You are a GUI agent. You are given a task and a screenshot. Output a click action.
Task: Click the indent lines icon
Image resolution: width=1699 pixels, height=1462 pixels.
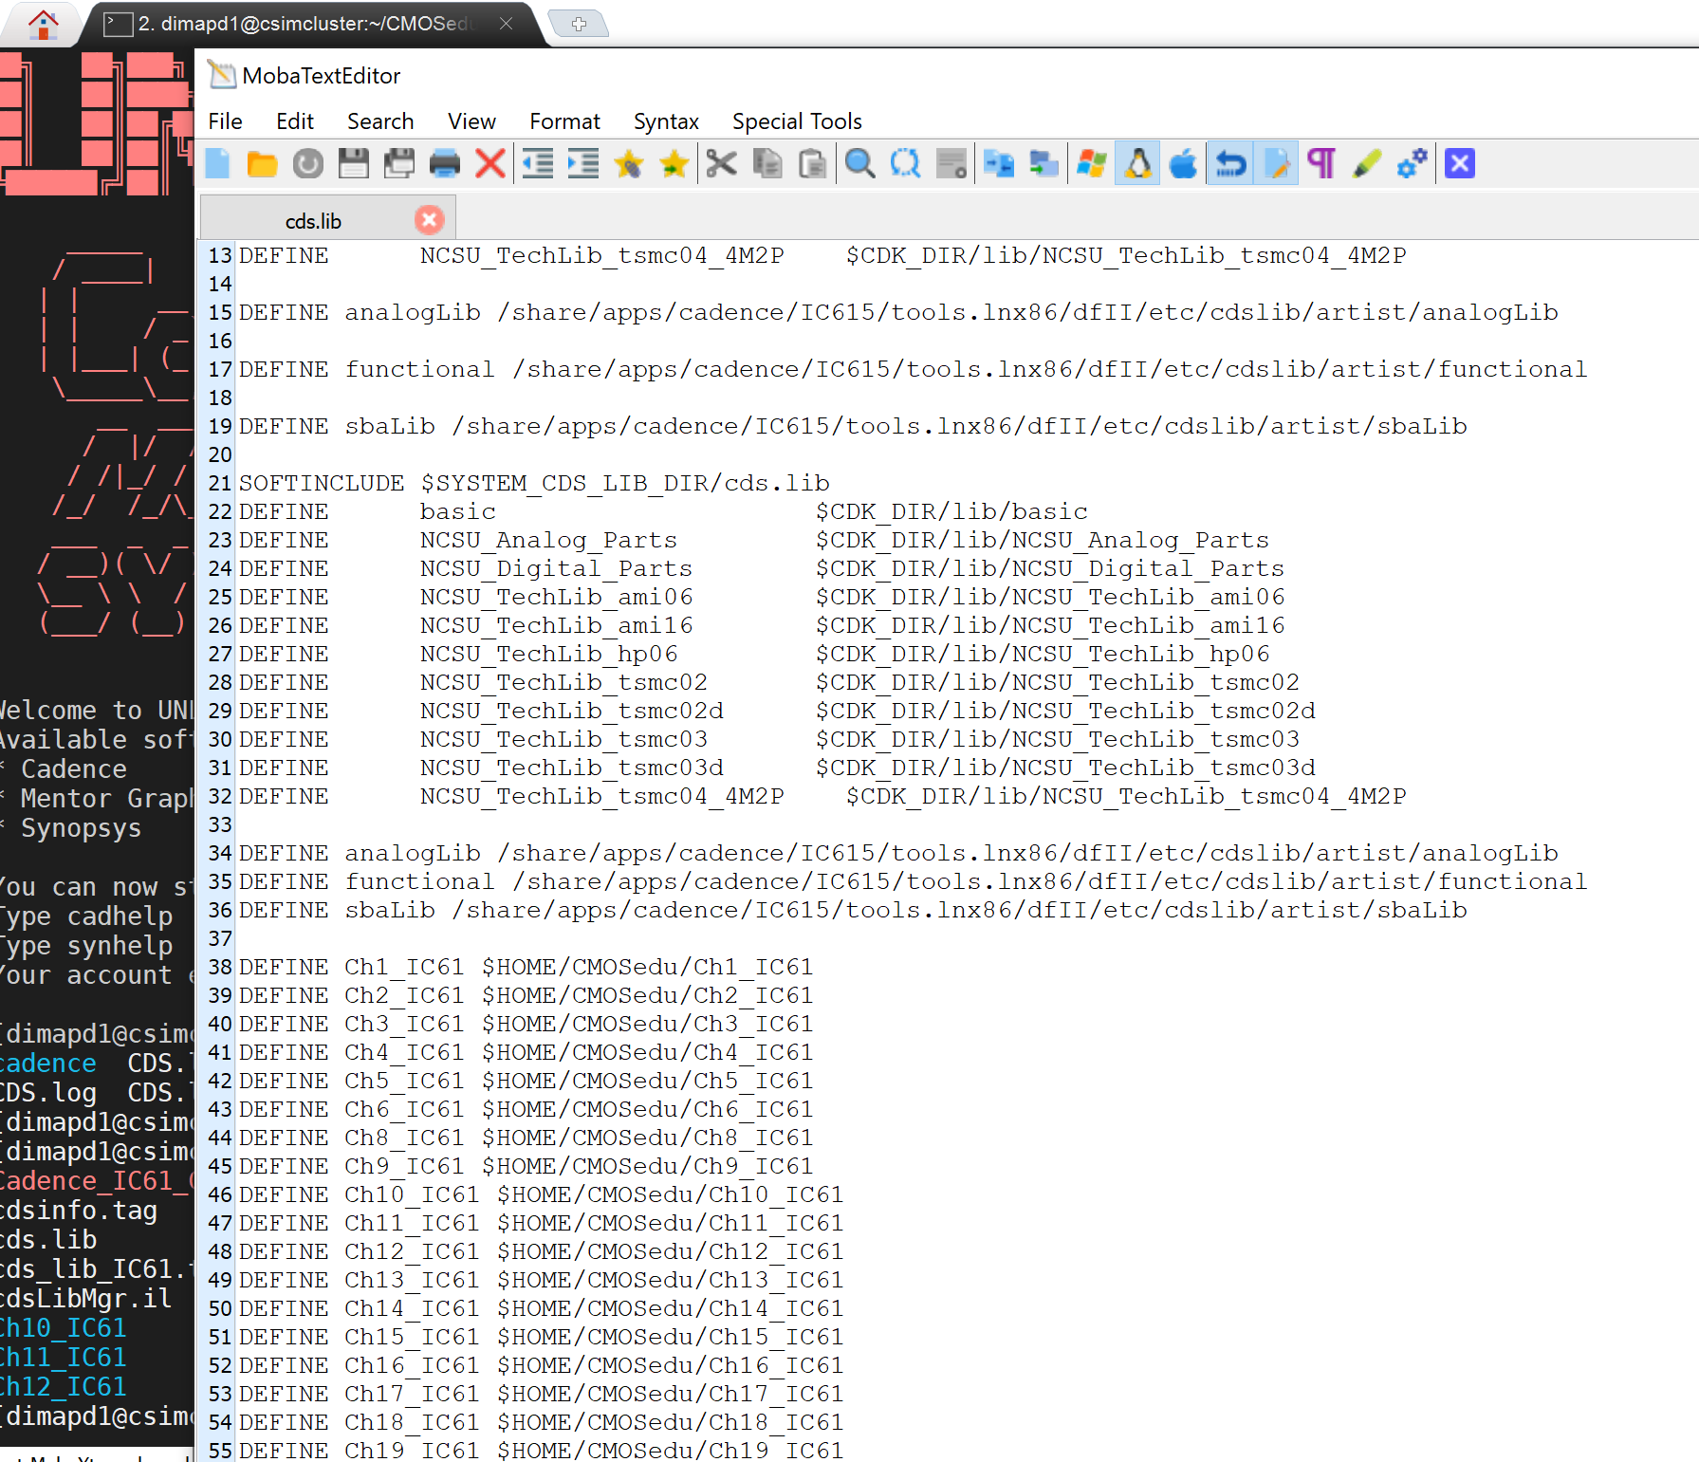[x=582, y=164]
